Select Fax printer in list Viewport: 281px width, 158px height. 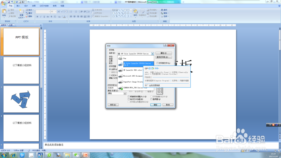(x=136, y=58)
